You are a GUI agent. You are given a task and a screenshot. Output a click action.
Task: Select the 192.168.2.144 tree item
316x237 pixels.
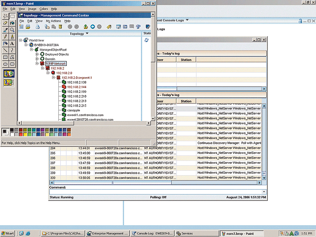[x=77, y=87]
